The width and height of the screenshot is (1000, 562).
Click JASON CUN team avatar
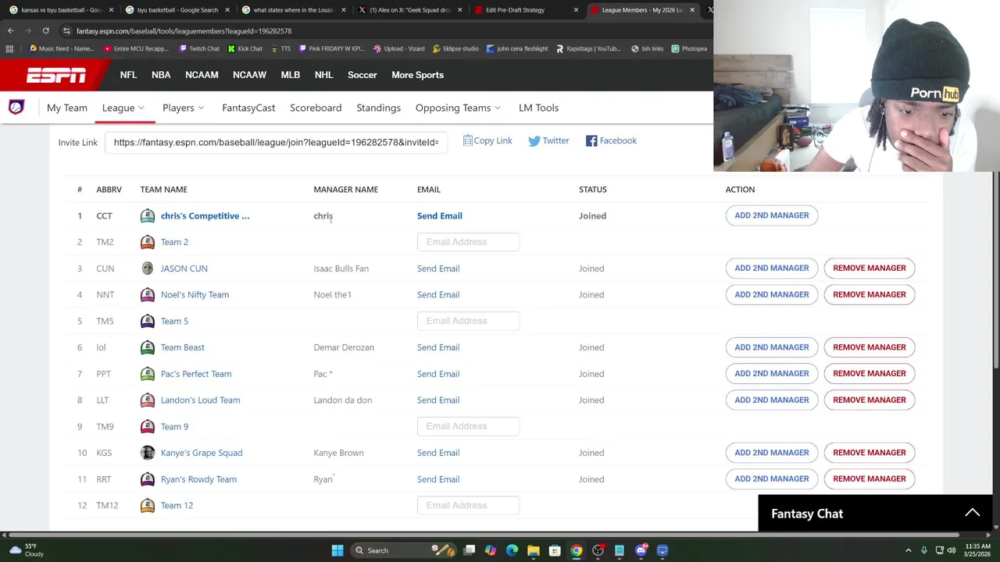(x=147, y=269)
